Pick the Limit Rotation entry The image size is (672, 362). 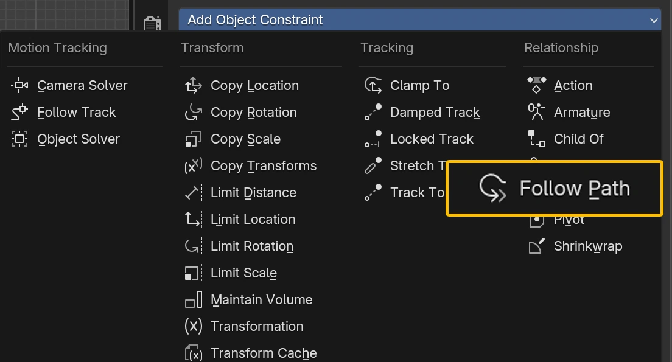(x=251, y=246)
